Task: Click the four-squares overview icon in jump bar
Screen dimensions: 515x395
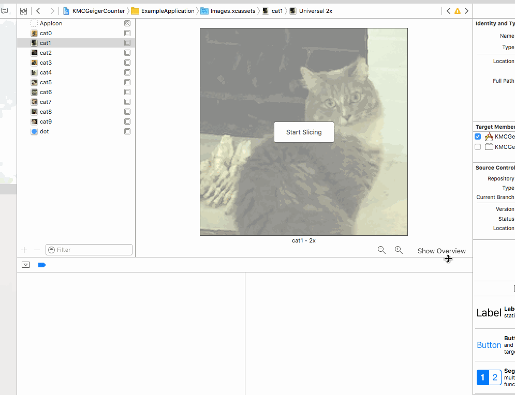Action: (x=23, y=10)
